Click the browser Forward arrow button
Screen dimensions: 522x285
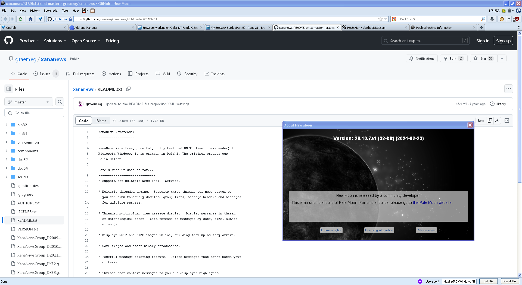point(12,19)
